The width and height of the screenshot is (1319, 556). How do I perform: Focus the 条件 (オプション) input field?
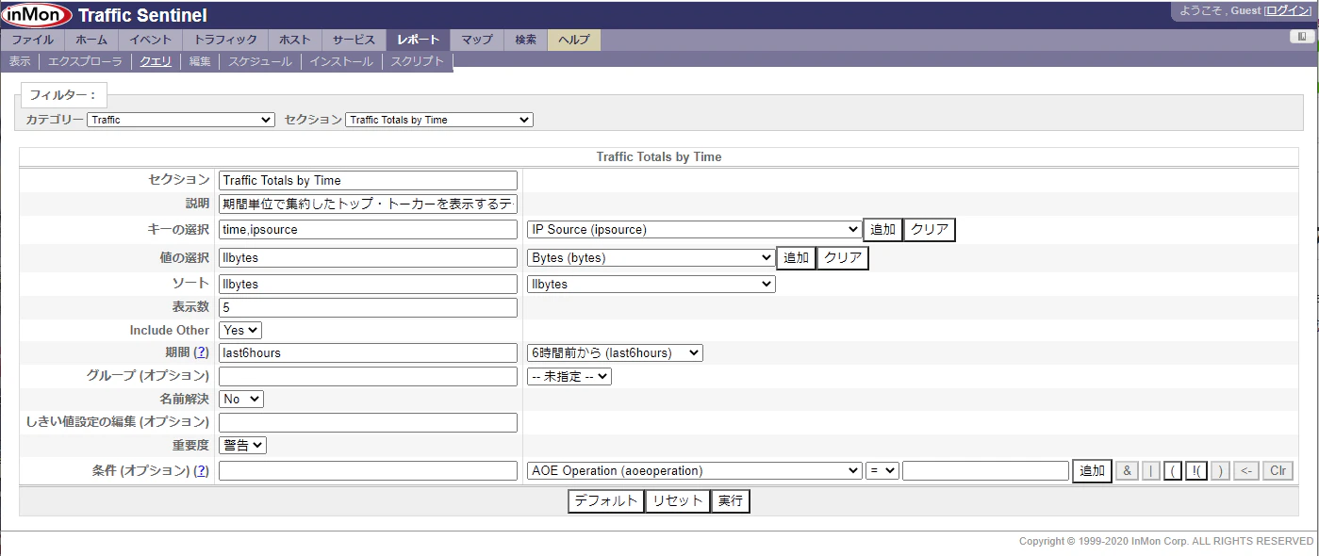[x=368, y=470]
